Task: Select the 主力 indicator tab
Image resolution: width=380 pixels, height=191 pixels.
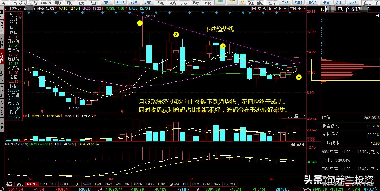Action: [x=76, y=184]
